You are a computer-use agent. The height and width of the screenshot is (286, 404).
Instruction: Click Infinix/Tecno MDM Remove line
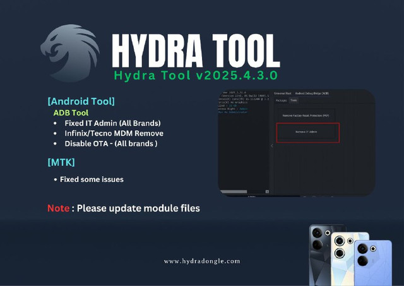[x=114, y=133]
